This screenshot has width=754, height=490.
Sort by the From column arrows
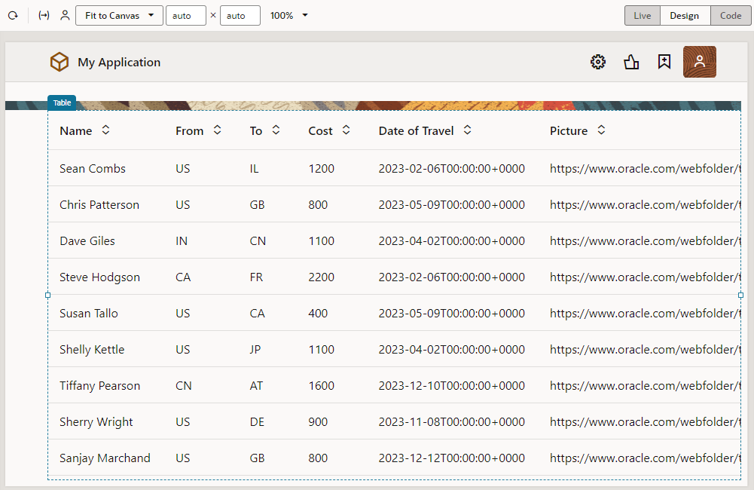coord(218,130)
